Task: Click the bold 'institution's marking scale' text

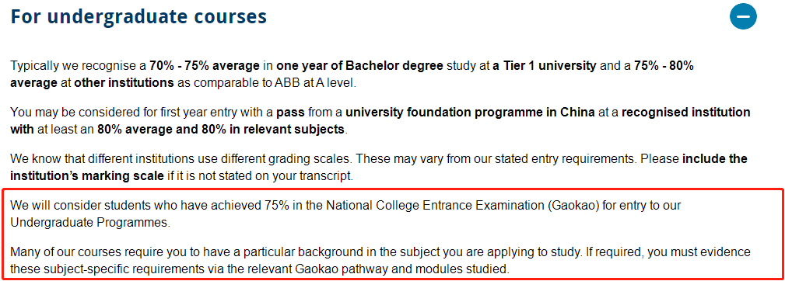Action: coord(87,176)
